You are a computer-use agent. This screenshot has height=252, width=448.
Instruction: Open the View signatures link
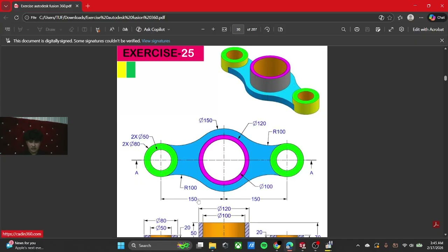click(156, 41)
